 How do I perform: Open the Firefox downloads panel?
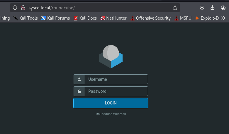pos(213,8)
